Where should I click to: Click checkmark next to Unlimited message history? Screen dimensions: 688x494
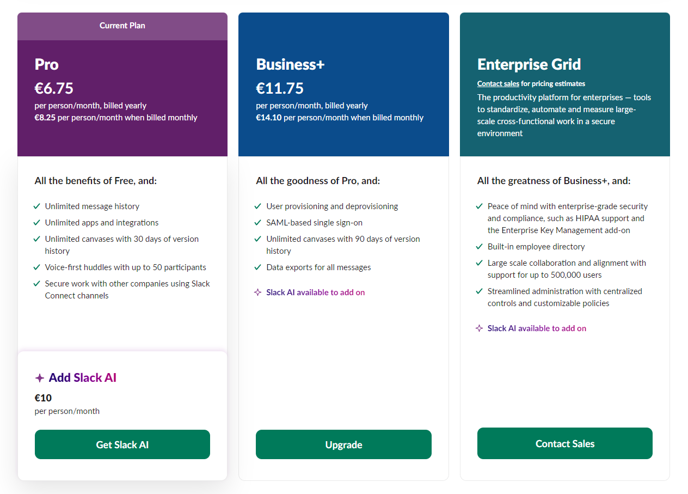coord(37,206)
